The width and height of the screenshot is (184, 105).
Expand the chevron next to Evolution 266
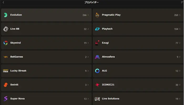click(x=88, y=15)
